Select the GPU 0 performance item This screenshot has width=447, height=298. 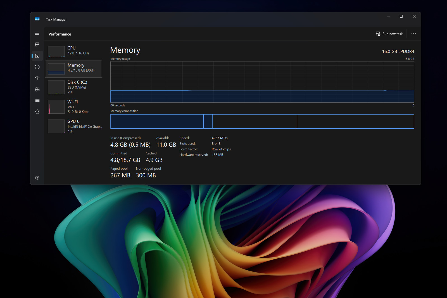click(73, 126)
